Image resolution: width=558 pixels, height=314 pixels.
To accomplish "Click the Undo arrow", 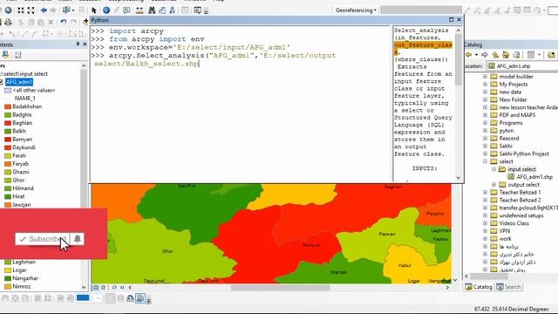I will [64, 22].
